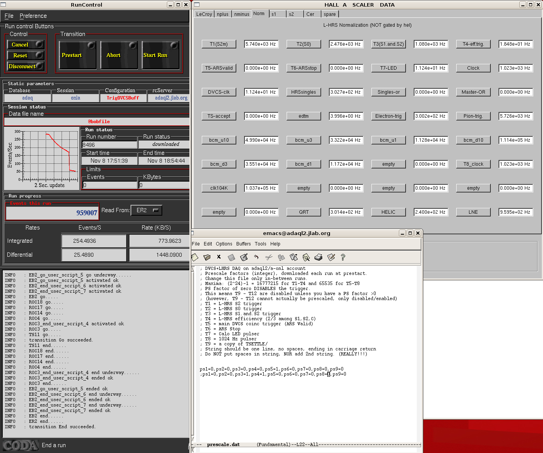Click the bcm_d10 scaler button
The image size is (543, 453).
pyautogui.click(x=473, y=140)
